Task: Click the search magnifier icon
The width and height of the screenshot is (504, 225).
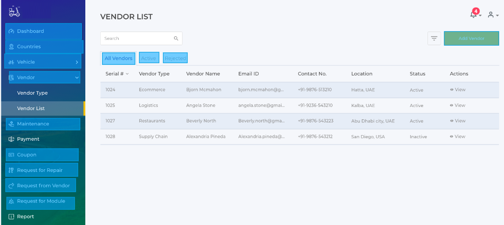Action: (x=176, y=39)
